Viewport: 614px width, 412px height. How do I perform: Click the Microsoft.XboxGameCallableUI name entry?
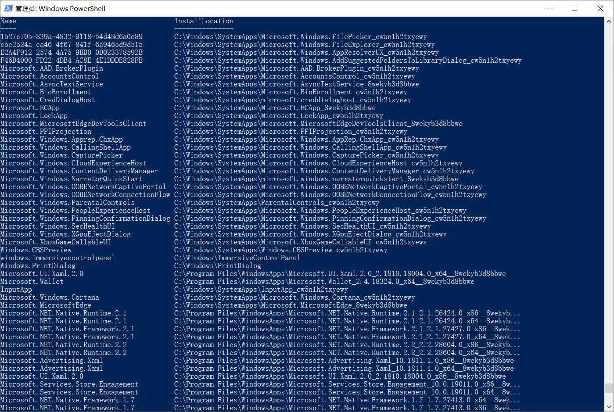click(x=56, y=242)
